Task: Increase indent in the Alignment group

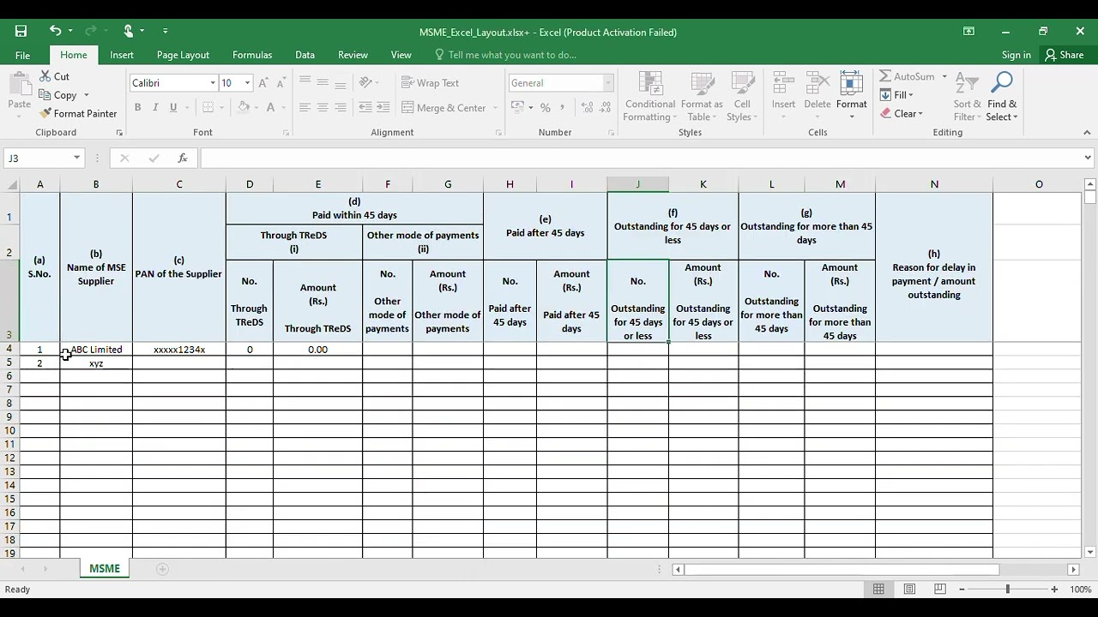Action: [x=383, y=107]
